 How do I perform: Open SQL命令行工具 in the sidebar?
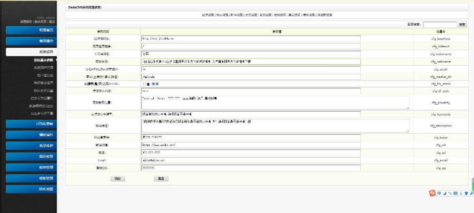(42, 114)
